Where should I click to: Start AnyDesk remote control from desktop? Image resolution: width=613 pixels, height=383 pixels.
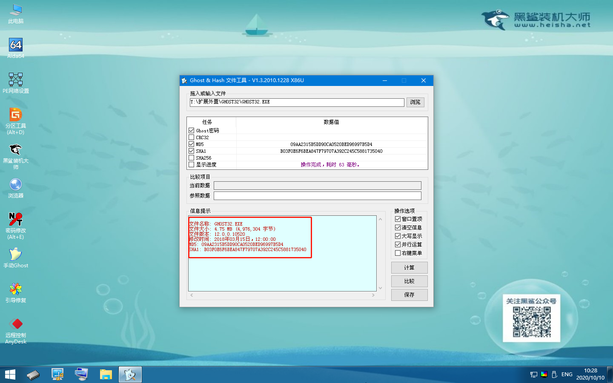coord(15,323)
